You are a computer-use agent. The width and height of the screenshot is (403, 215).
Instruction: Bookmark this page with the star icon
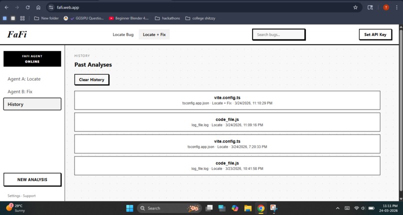tap(355, 7)
